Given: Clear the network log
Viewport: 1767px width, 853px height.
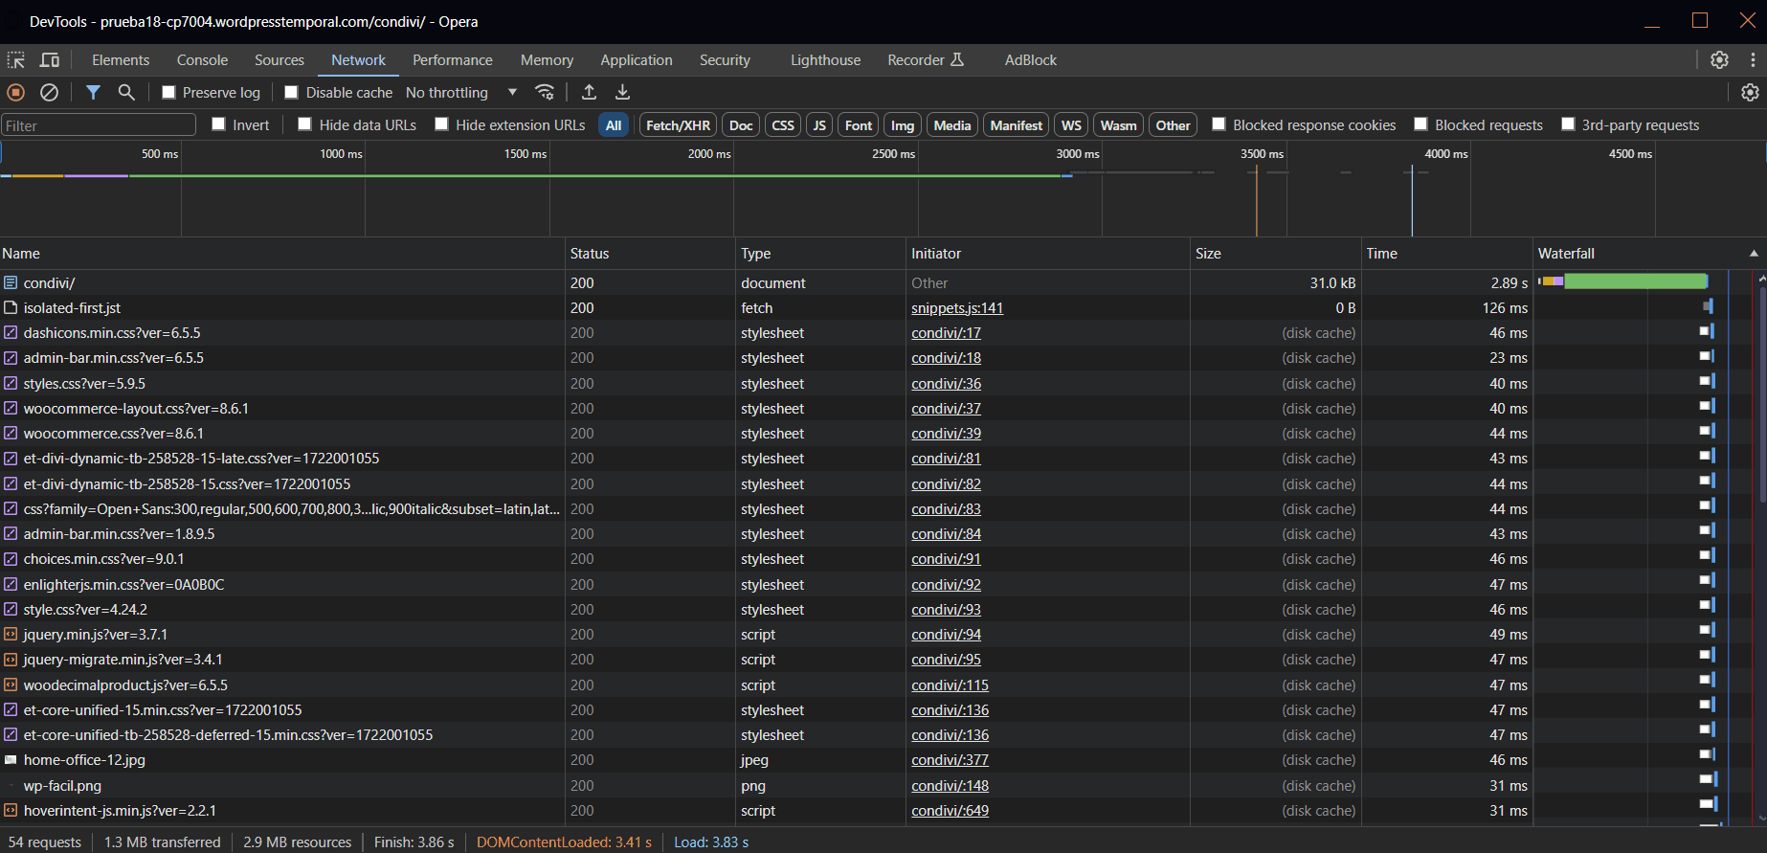Looking at the screenshot, I should click(49, 92).
